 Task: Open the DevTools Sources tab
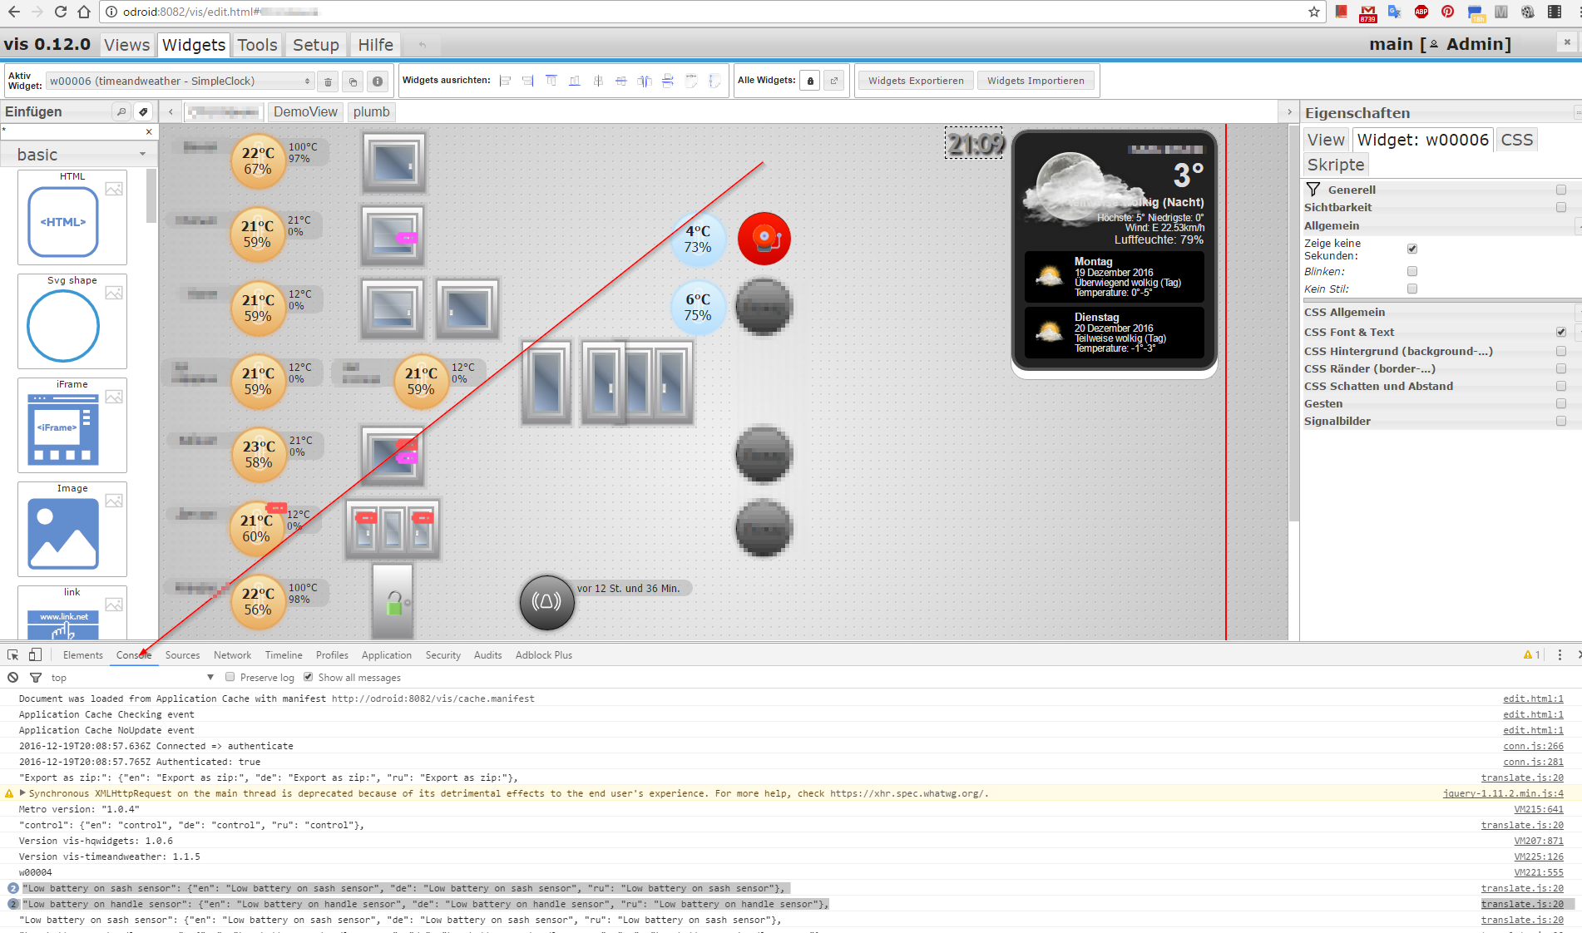pos(182,655)
